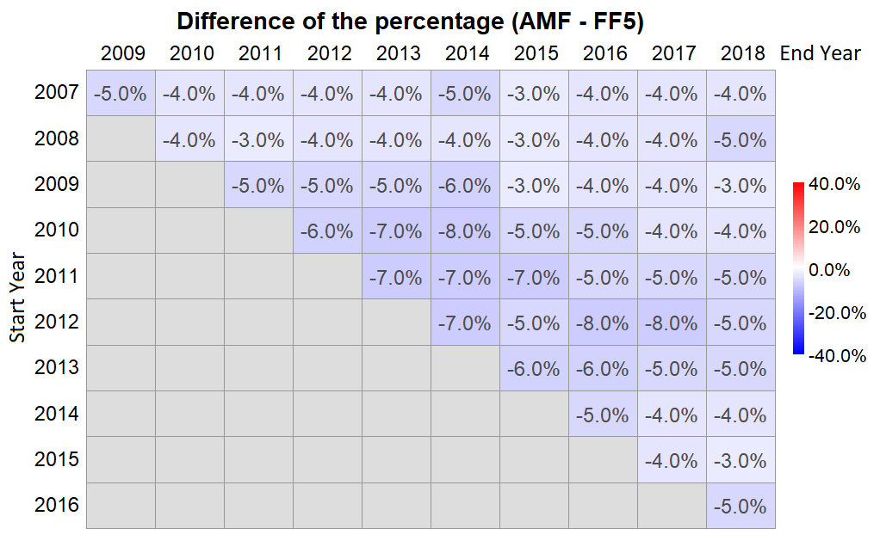Select cell for start 2016, end 2018
Screen dimensions: 880x547
741,507
